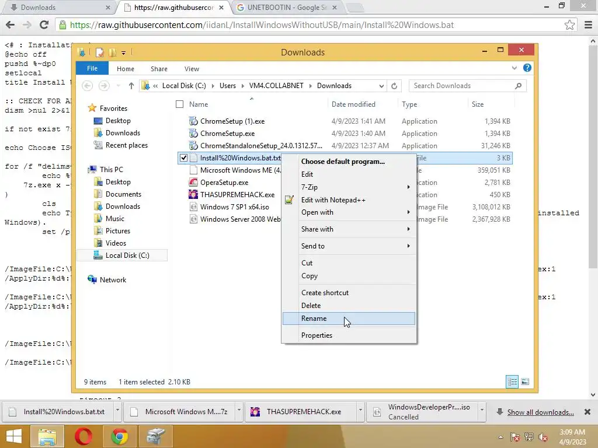Reload the Chrome page
The height and width of the screenshot is (448, 598).
pos(44,25)
